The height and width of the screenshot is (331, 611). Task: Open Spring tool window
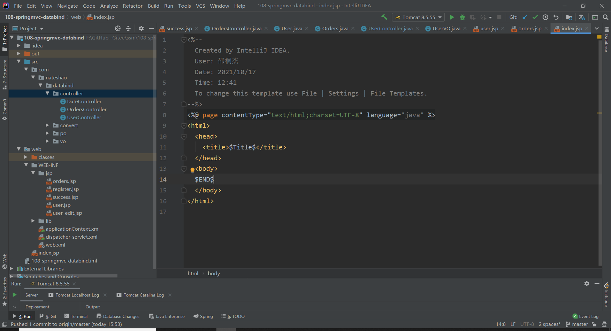click(x=203, y=316)
